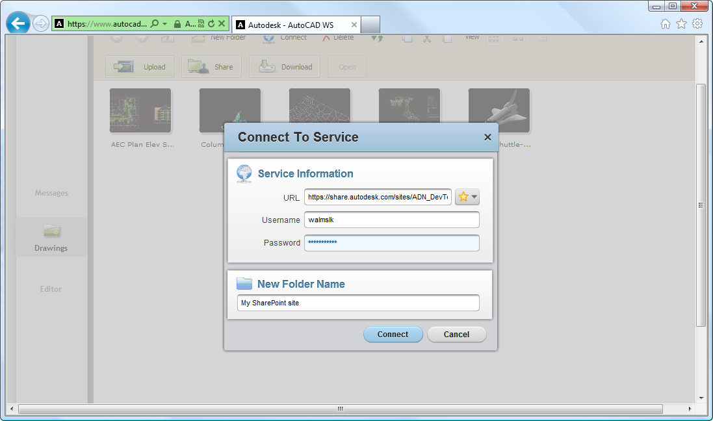Click the Username field containing walmslk
The image size is (713, 421).
tap(391, 220)
